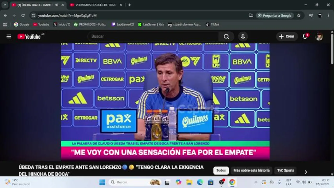Image resolution: width=334 pixels, height=188 pixels.
Task: Open the PROMIEDOS - Futb... bookmark
Action: coord(90,25)
